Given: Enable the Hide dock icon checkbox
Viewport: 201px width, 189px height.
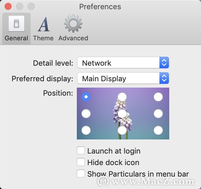Looking at the screenshot, I should point(81,162).
